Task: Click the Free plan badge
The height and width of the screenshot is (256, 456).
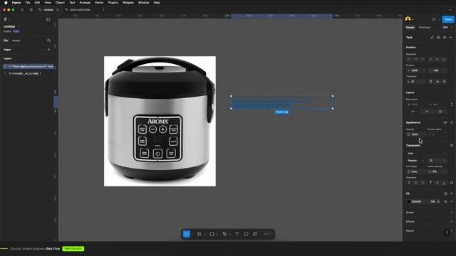Action: [16, 31]
